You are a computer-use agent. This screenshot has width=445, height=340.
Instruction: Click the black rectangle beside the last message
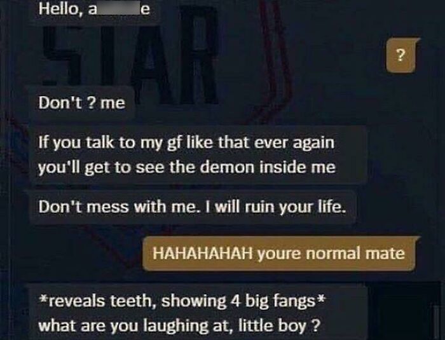click(x=403, y=311)
